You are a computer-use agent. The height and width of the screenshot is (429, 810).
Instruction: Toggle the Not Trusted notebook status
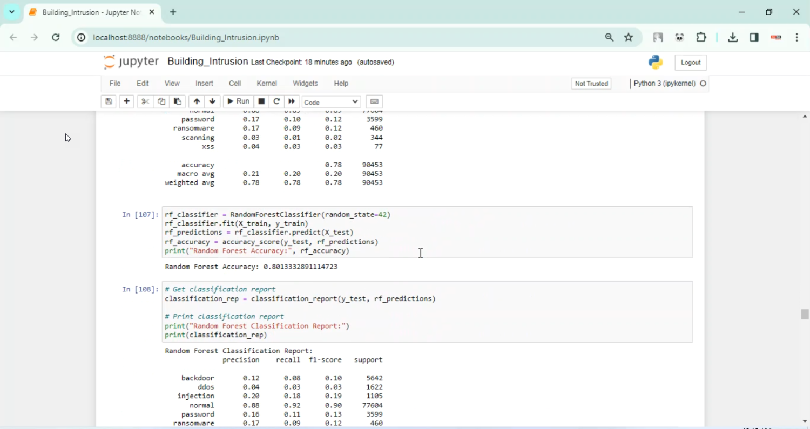[x=591, y=84]
